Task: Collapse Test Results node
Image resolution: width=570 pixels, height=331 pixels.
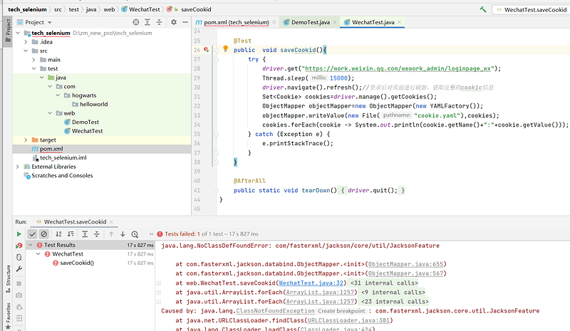Action: pyautogui.click(x=31, y=245)
